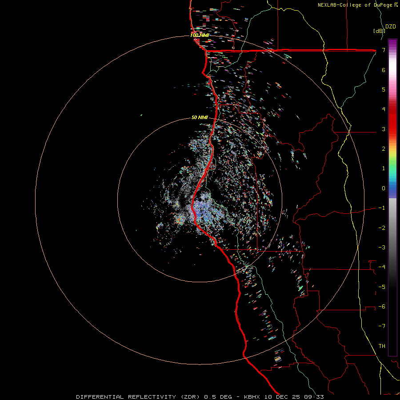Image resolution: width=400 pixels, height=400 pixels.
Task: Click the "100 NMI" range ring label
Action: pyautogui.click(x=200, y=35)
